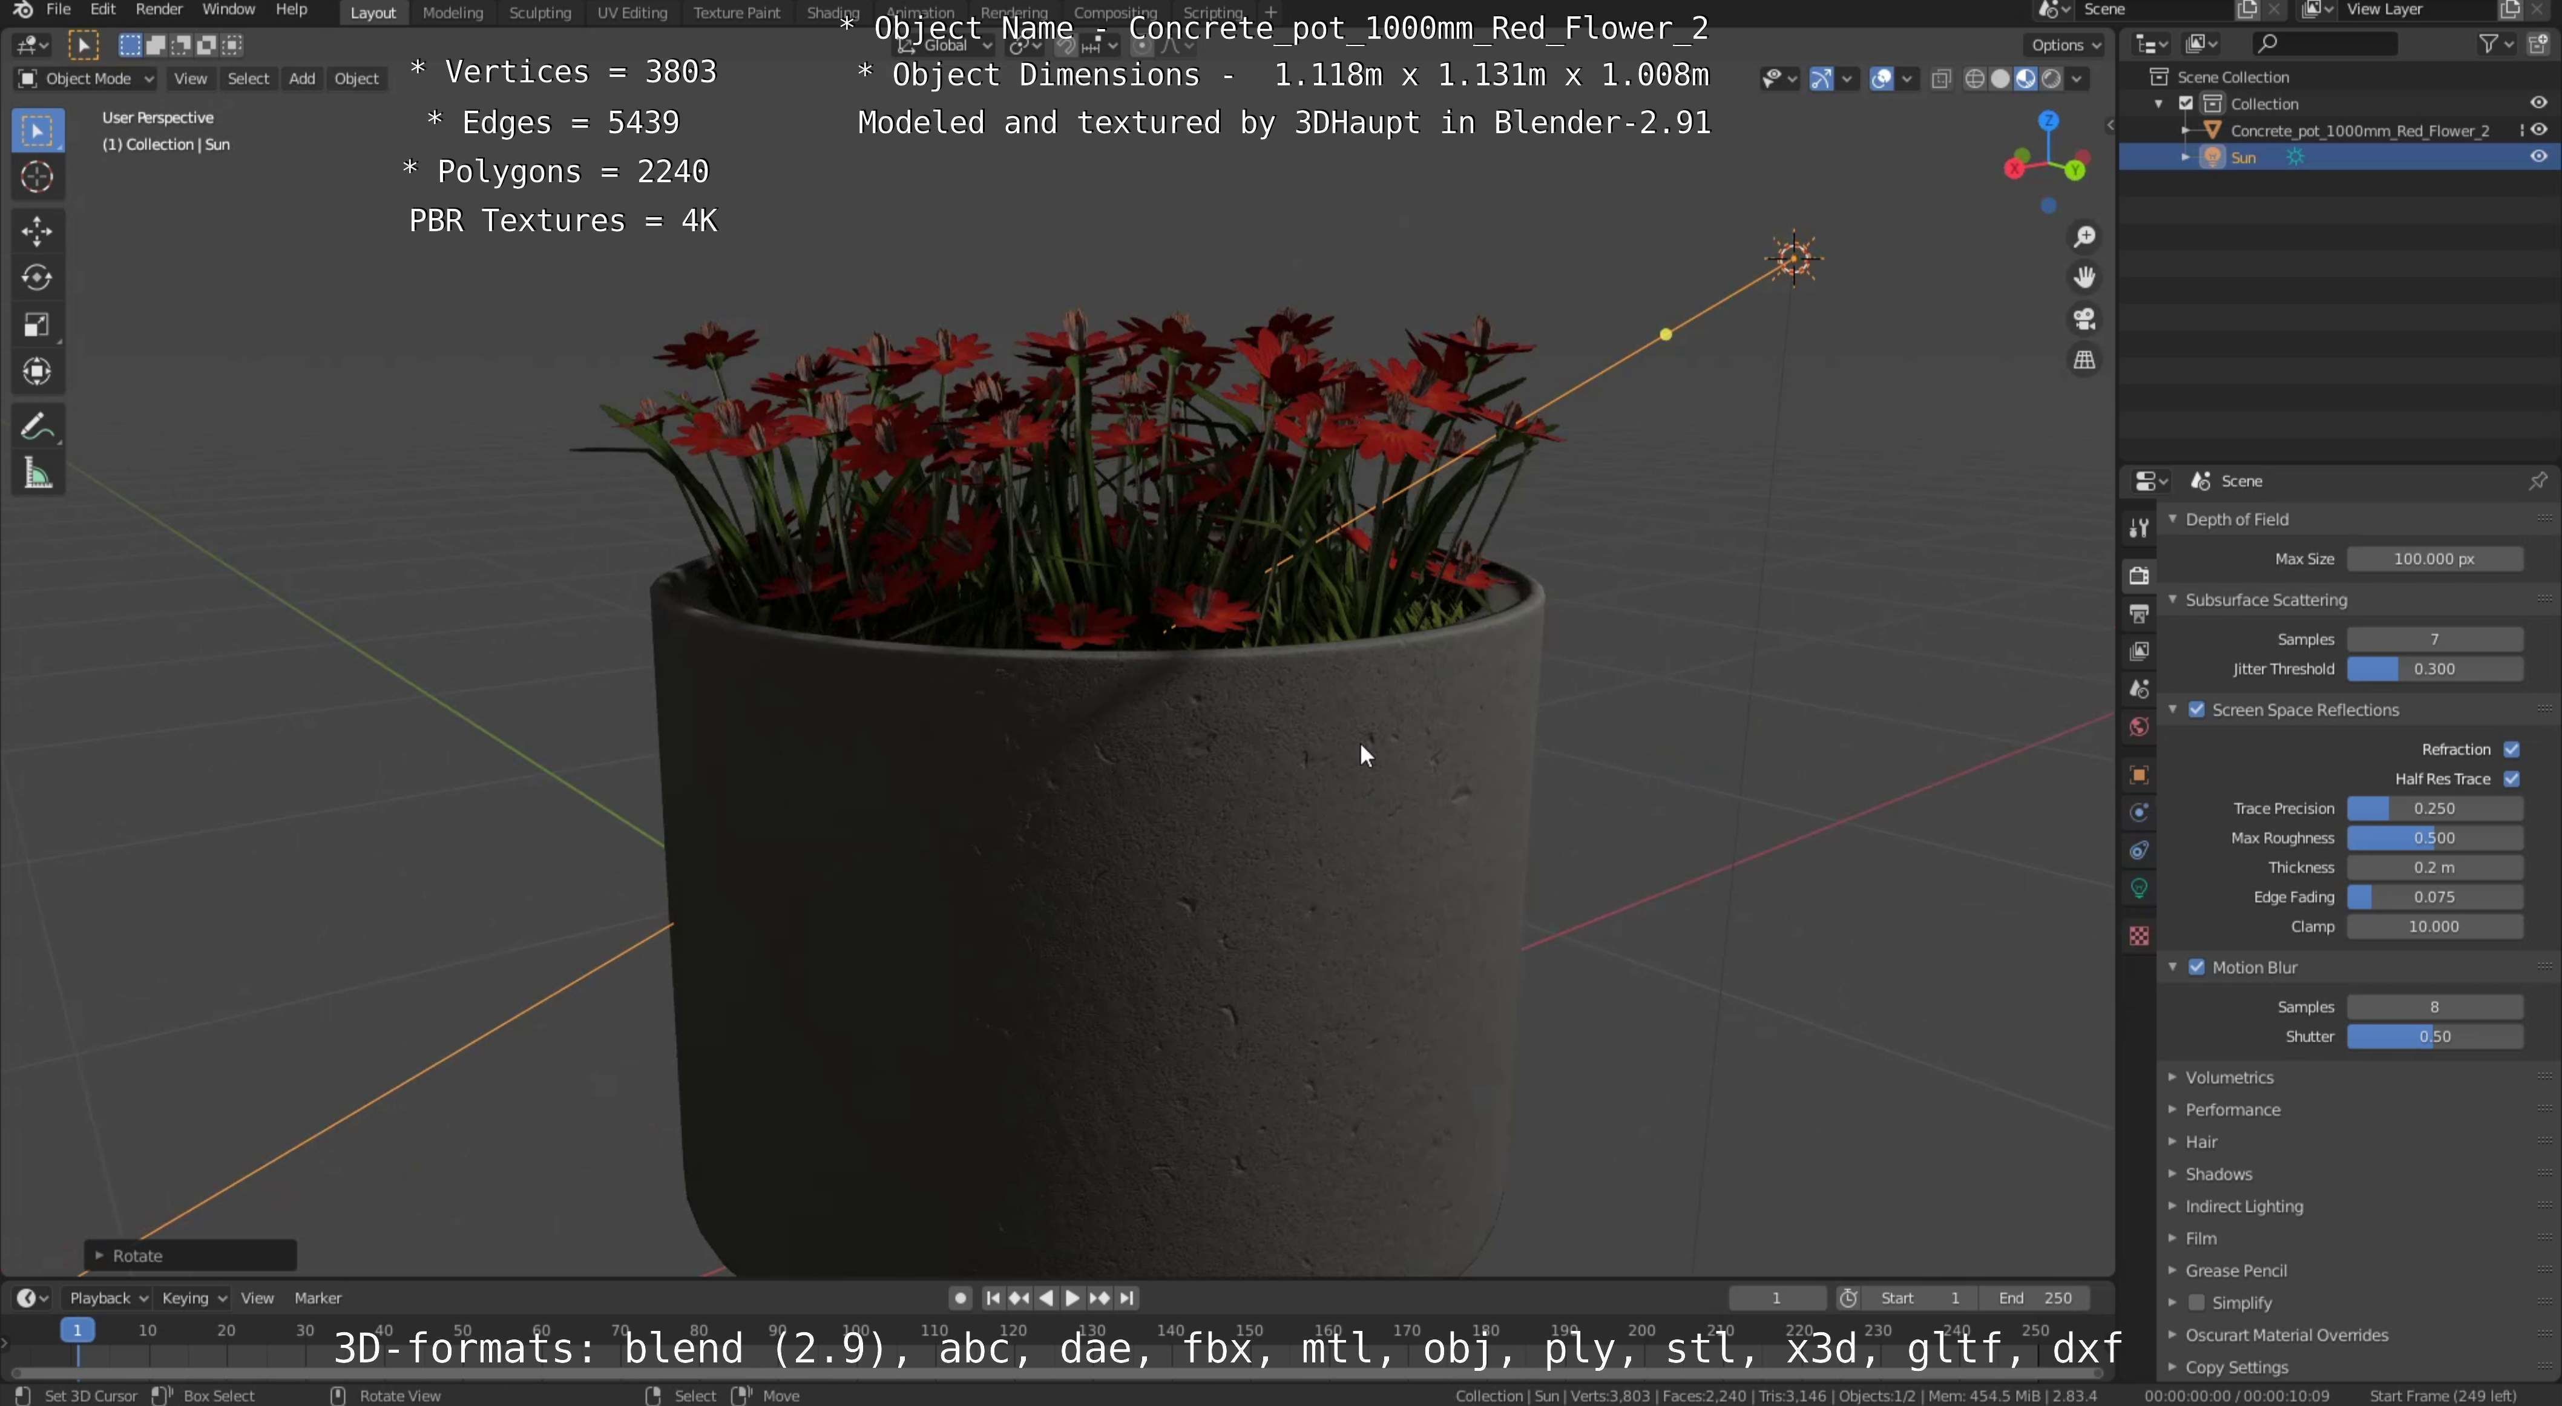
Task: Open the File menu
Action: point(59,10)
